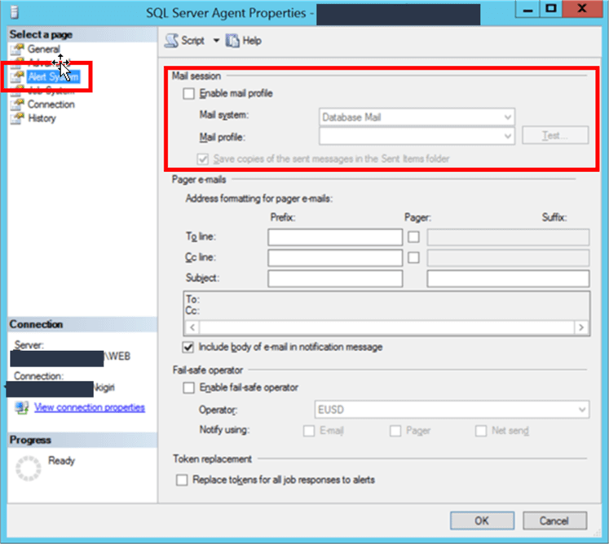The width and height of the screenshot is (609, 544).
Task: Select the Alert System page
Action: click(x=53, y=77)
